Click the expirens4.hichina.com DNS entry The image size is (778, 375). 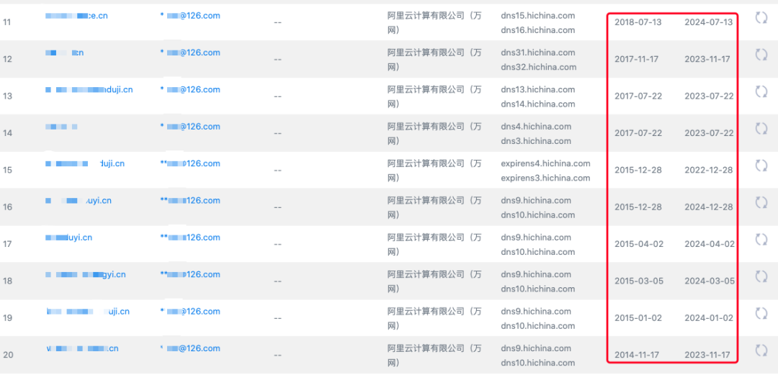click(545, 163)
